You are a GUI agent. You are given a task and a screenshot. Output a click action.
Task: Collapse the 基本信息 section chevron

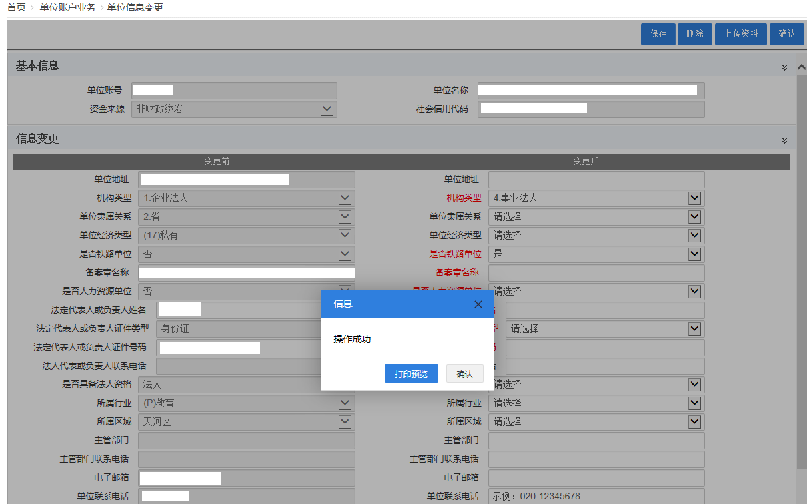[784, 68]
